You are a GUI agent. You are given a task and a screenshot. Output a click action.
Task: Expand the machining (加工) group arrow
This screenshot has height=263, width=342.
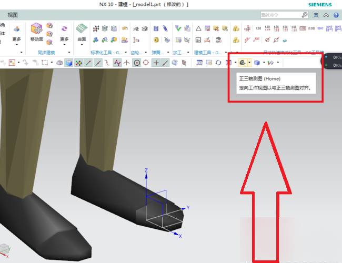[188, 53]
